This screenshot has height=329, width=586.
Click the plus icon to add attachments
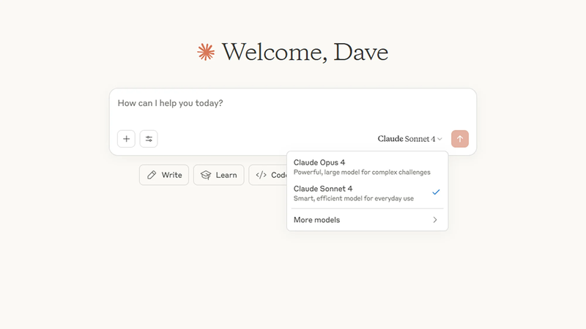click(x=126, y=139)
